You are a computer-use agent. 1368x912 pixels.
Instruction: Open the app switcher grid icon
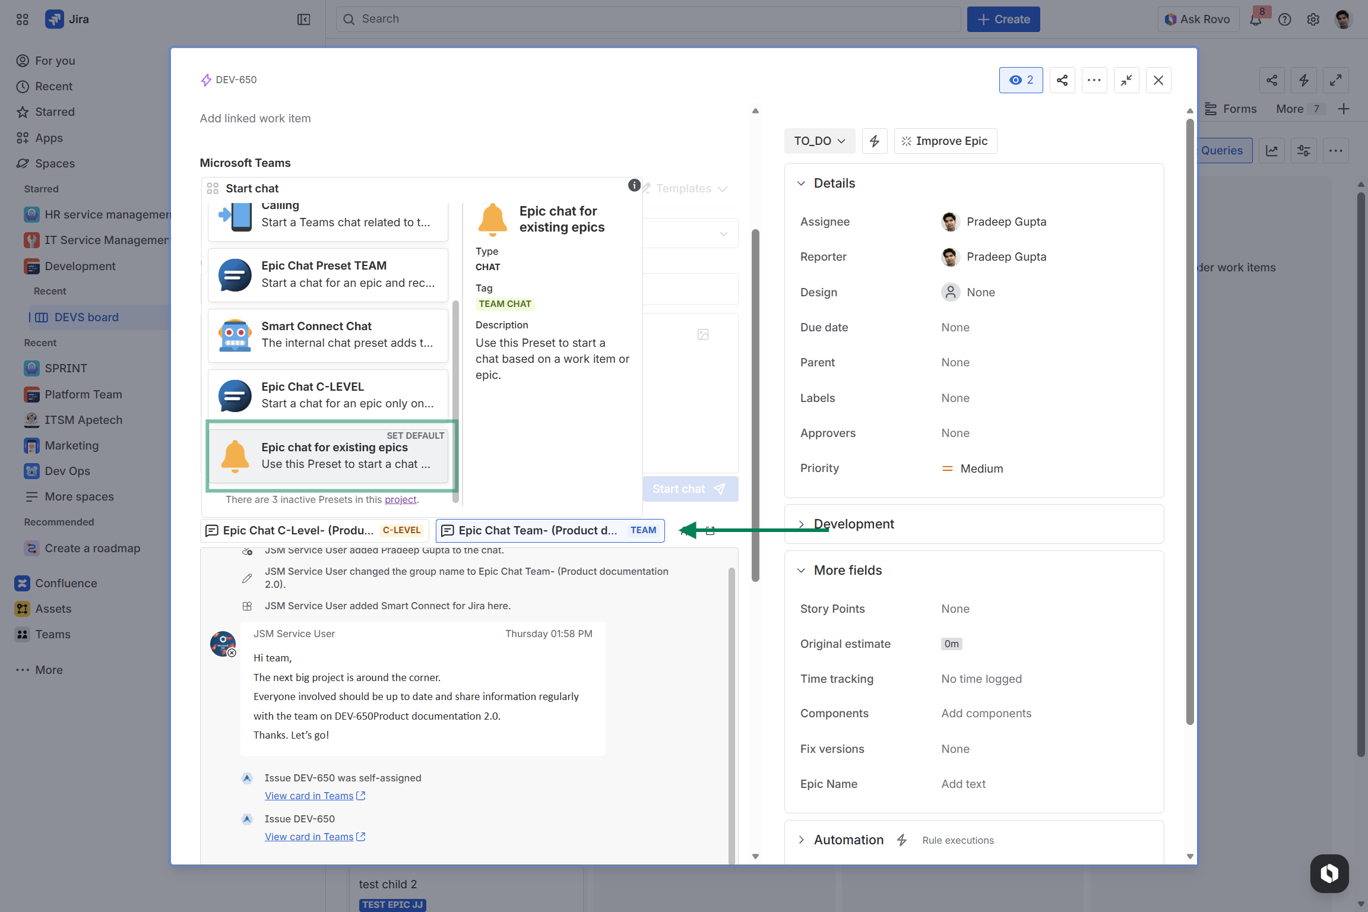pyautogui.click(x=23, y=20)
